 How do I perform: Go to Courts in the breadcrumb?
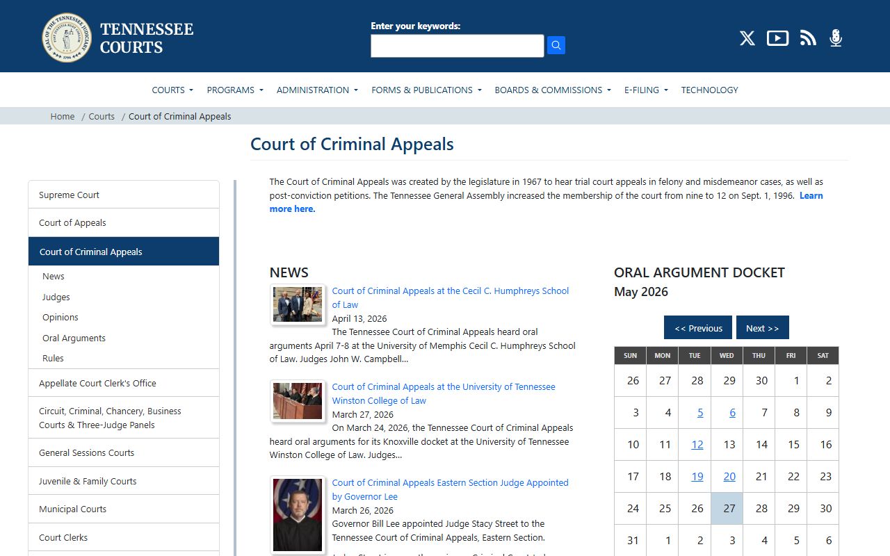[x=102, y=116]
